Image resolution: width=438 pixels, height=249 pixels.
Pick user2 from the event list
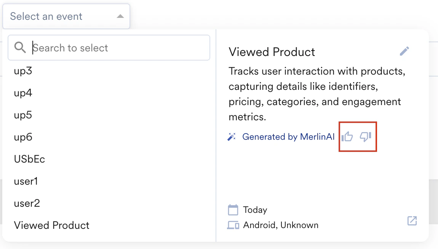pos(27,203)
